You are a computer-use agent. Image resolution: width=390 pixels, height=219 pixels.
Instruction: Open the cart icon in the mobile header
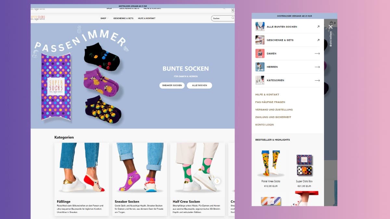pyautogui.click(x=331, y=23)
